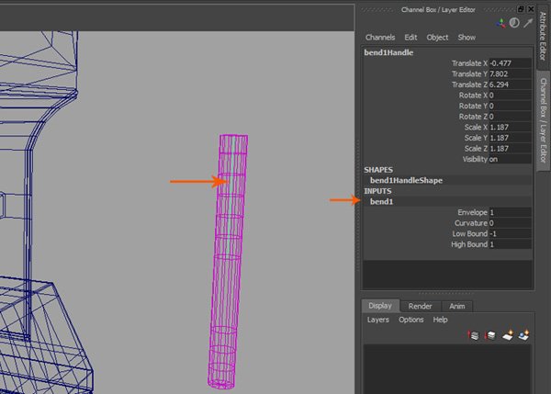Open the Layers dropdown menu
551x394 pixels.
(x=377, y=320)
